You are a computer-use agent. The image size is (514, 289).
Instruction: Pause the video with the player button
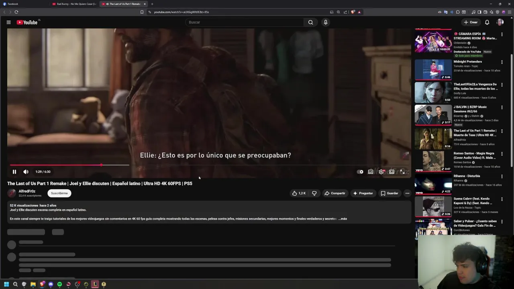[x=14, y=172]
